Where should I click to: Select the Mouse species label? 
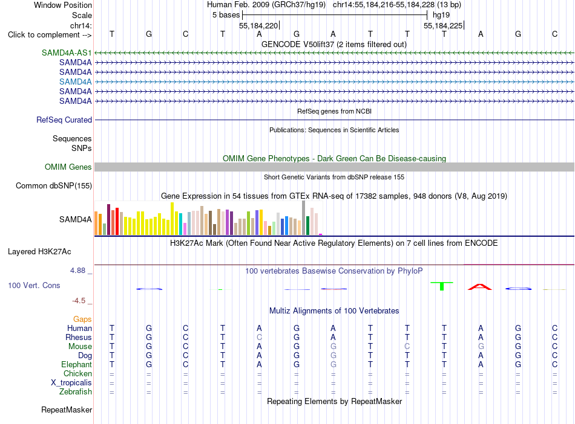point(80,347)
